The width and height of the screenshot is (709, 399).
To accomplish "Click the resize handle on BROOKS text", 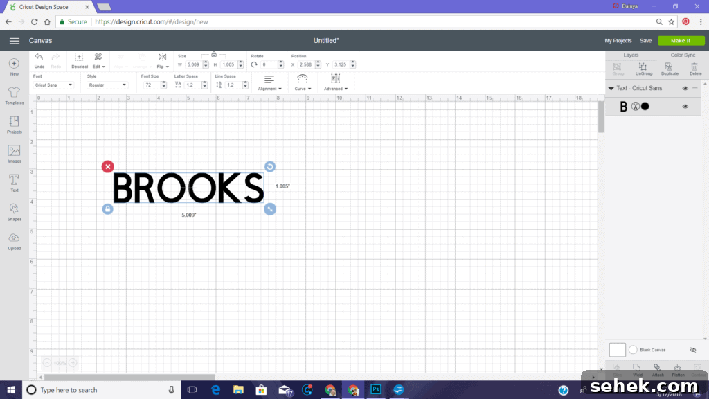I will tap(270, 209).
